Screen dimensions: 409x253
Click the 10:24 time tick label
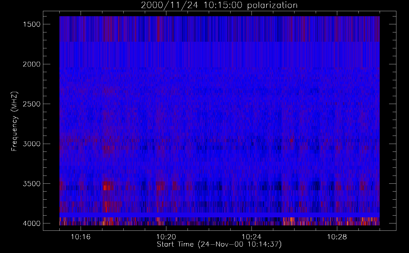tap(252, 237)
